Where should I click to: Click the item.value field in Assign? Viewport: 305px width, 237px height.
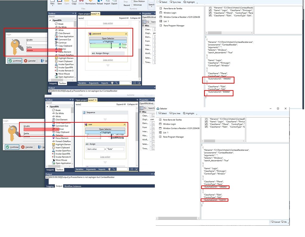pyautogui.click(x=95, y=149)
